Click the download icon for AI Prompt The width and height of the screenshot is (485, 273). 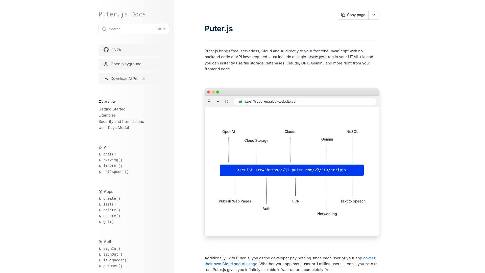(x=106, y=79)
